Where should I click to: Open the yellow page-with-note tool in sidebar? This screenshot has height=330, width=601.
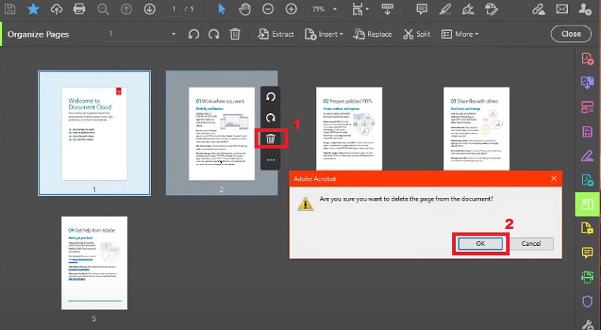tap(587, 228)
